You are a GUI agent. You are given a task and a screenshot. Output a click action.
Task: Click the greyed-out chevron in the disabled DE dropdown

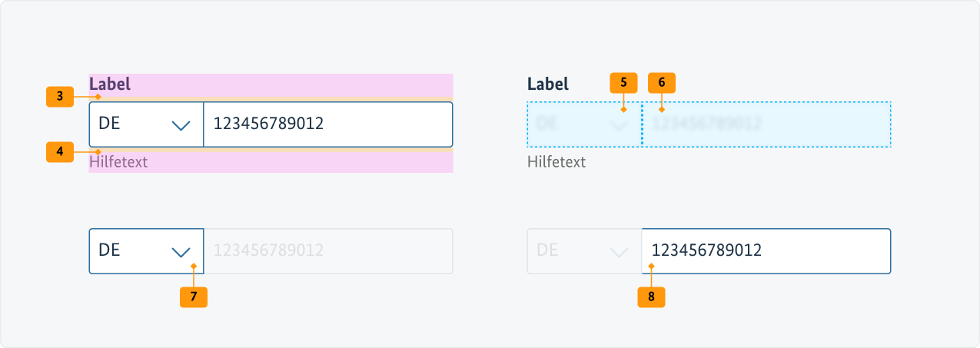(618, 251)
